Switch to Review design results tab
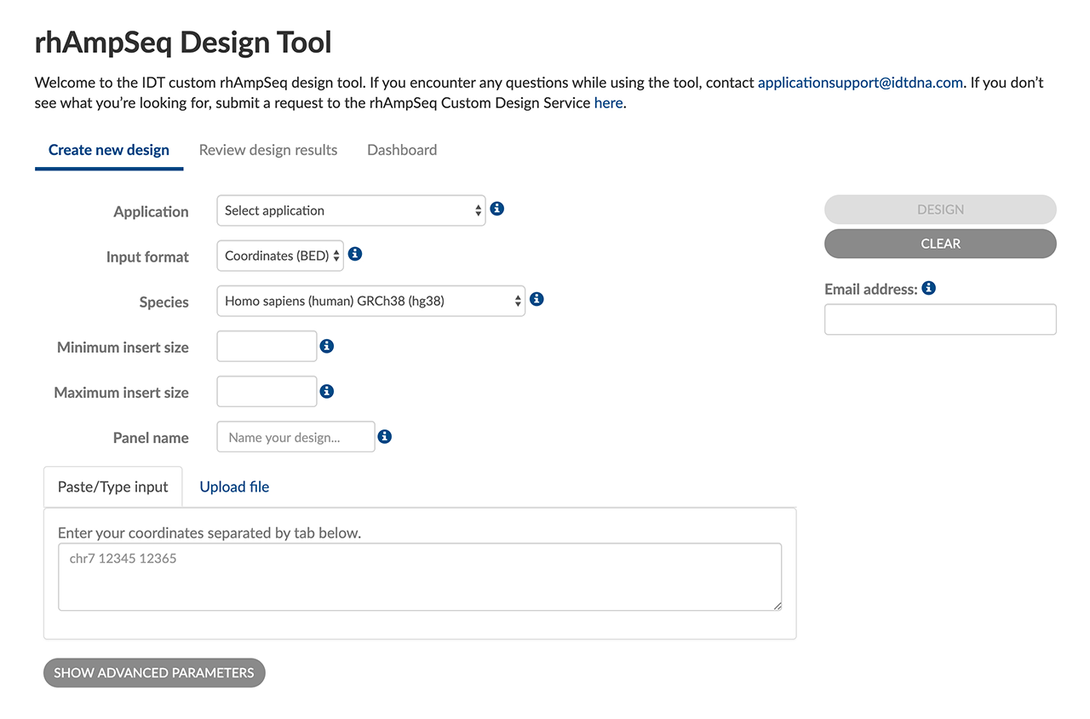This screenshot has width=1090, height=719. (x=268, y=150)
